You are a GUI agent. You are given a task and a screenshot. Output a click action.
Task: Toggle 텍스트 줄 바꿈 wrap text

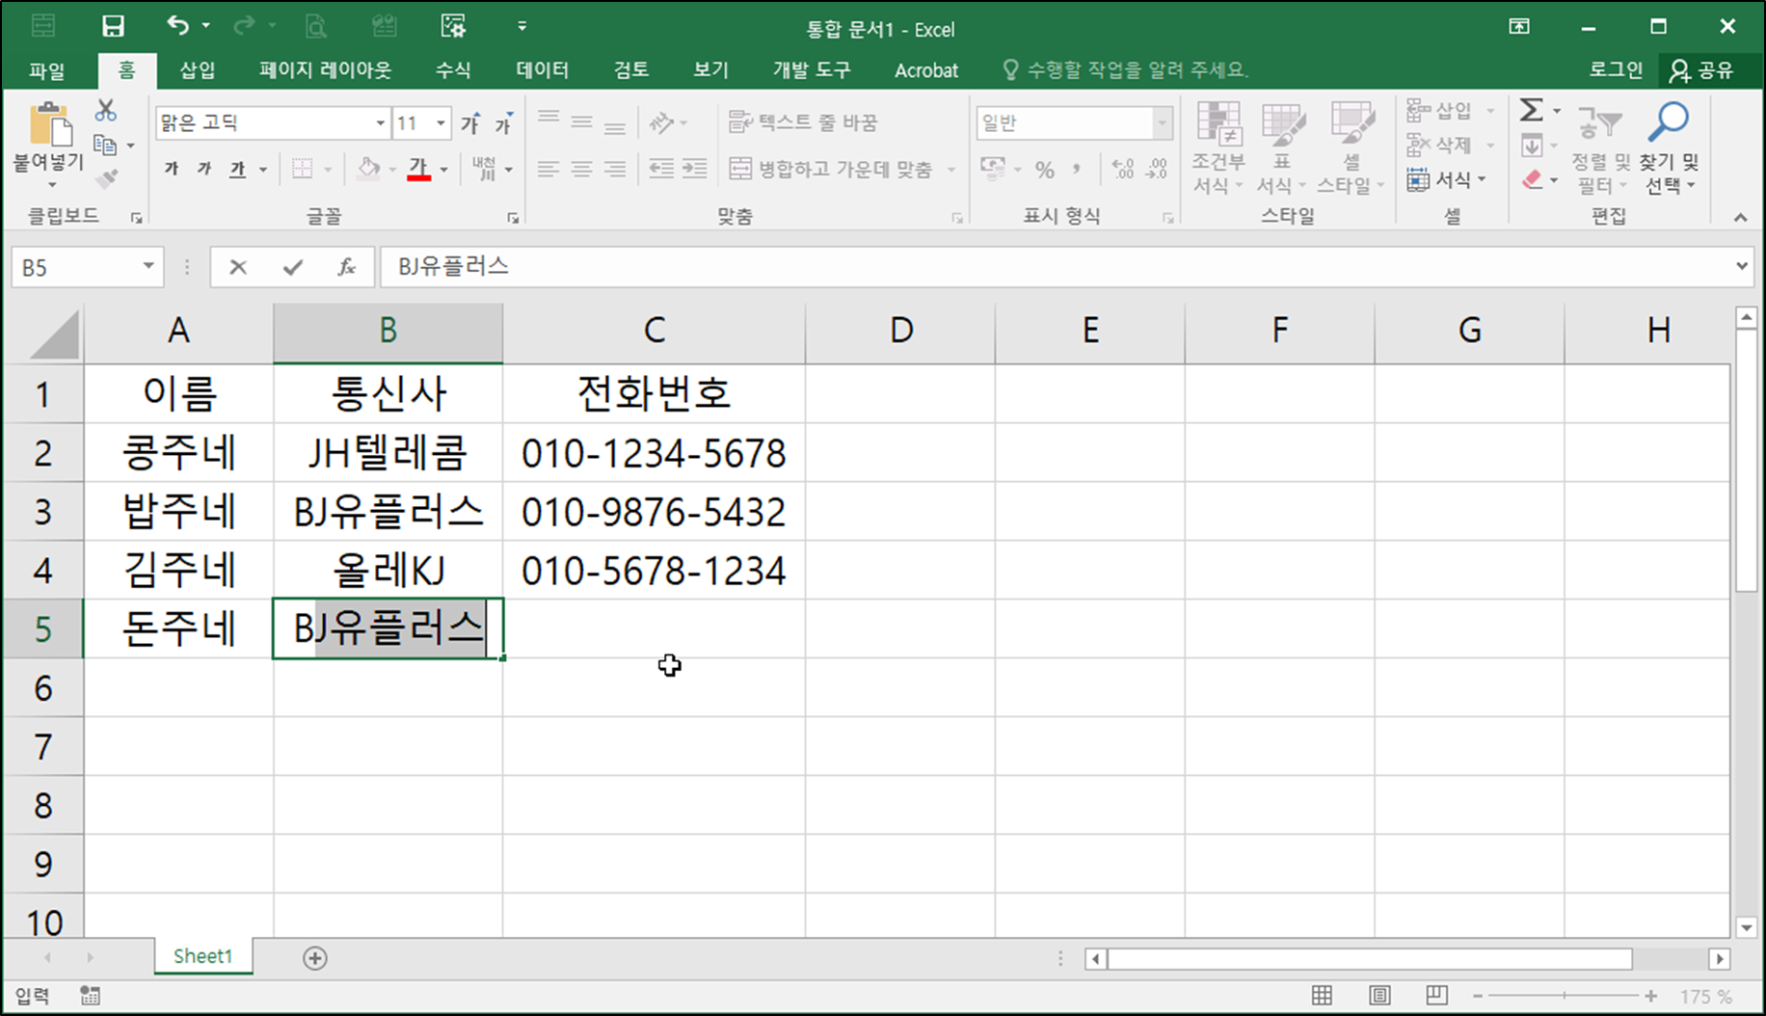coord(803,122)
